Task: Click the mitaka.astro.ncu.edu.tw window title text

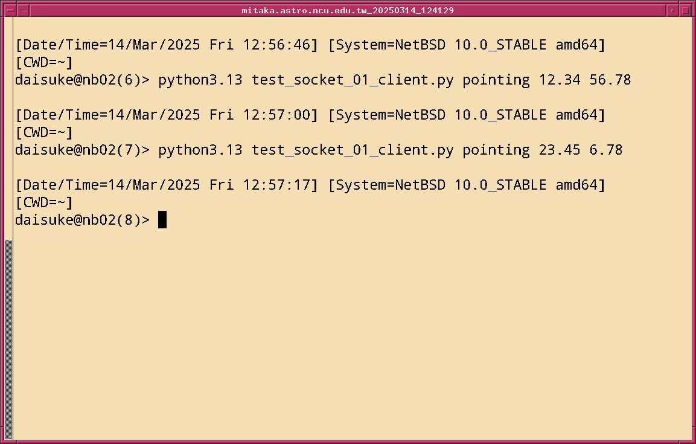Action: pyautogui.click(x=348, y=10)
